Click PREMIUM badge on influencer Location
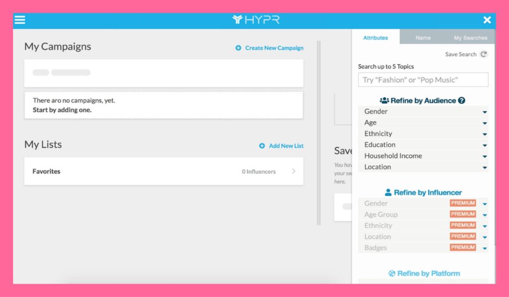Viewport: 509px width, 297px height. click(x=463, y=236)
